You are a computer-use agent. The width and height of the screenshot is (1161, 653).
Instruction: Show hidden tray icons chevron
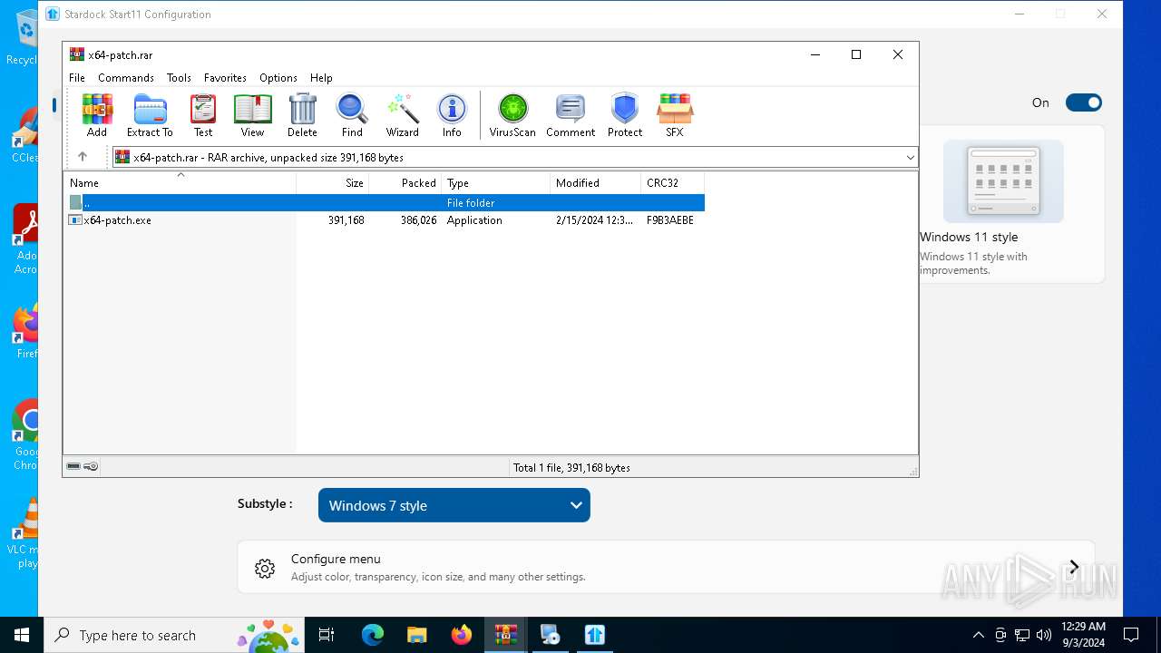(978, 635)
